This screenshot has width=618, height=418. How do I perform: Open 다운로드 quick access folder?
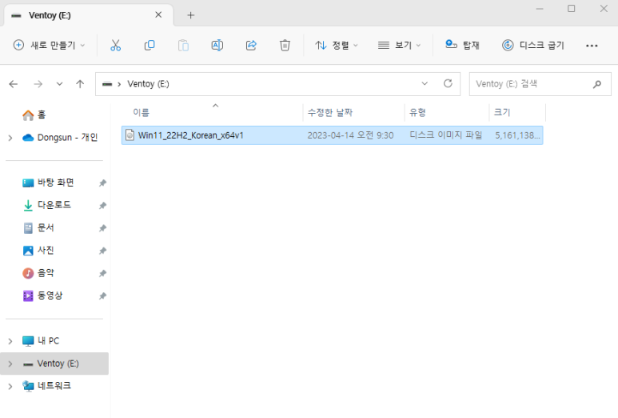[47, 205]
